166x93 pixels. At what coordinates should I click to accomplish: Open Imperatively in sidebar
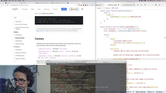[19, 41]
